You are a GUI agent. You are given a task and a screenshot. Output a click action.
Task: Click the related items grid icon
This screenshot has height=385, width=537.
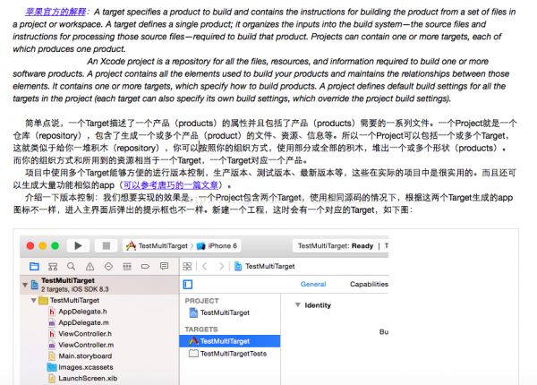(x=187, y=266)
